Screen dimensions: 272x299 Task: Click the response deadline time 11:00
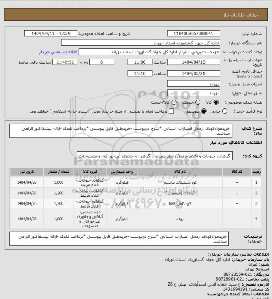pos(140,62)
